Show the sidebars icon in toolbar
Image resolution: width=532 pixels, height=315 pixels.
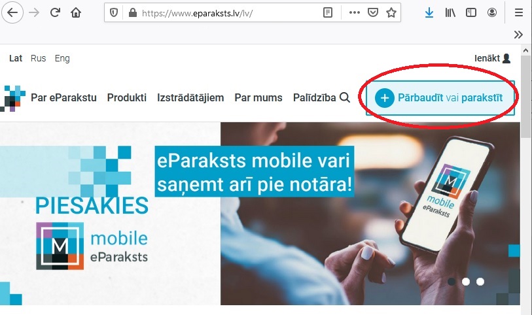pos(471,13)
